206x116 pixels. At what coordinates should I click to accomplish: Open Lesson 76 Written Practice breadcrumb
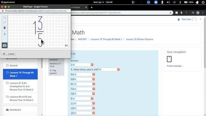pos(139,39)
